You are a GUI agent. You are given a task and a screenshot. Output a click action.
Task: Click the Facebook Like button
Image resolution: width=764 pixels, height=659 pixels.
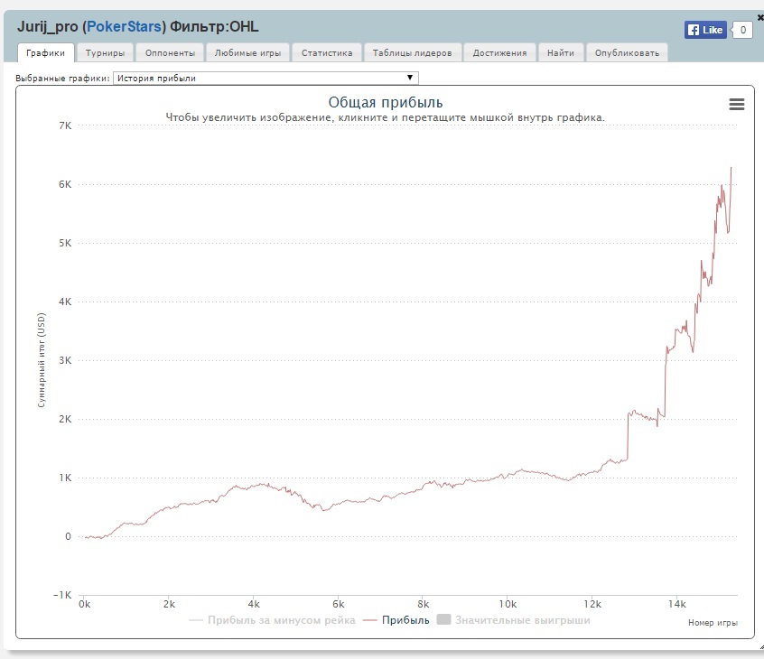tap(705, 30)
